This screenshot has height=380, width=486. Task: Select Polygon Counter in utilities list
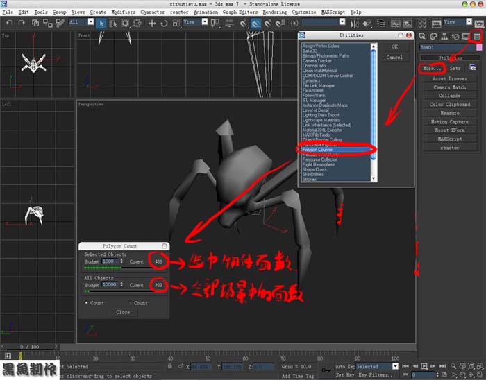coord(335,150)
